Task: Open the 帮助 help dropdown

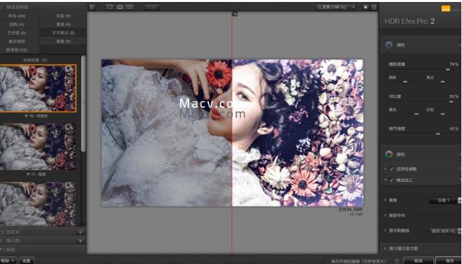Action: pos(8,261)
